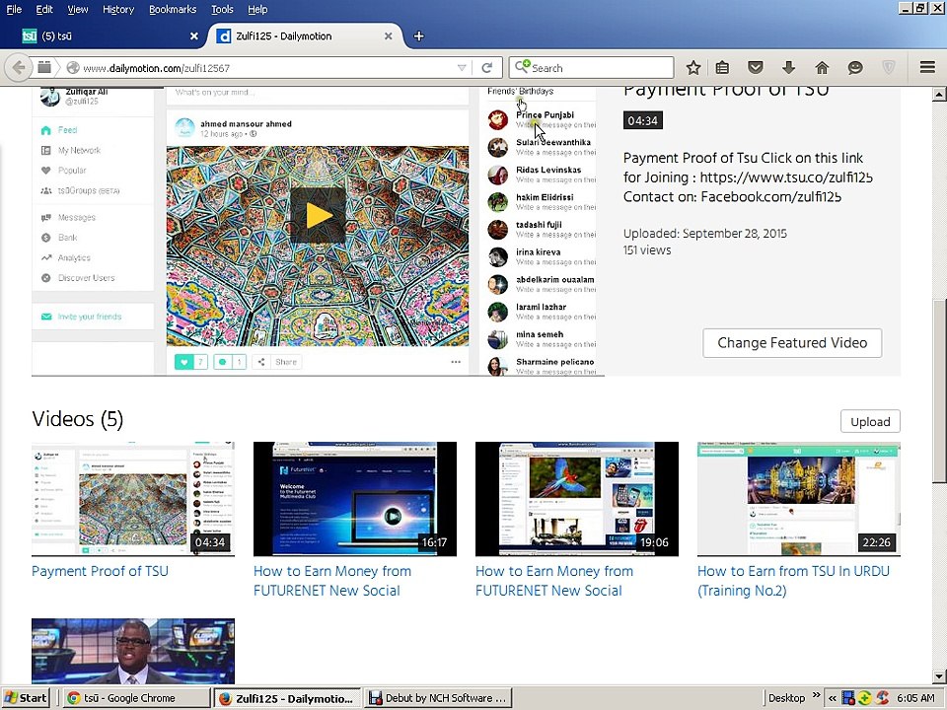Viewport: 947px width, 710px height.
Task: Click the envelope icon beside Invite your friends
Action: [46, 317]
